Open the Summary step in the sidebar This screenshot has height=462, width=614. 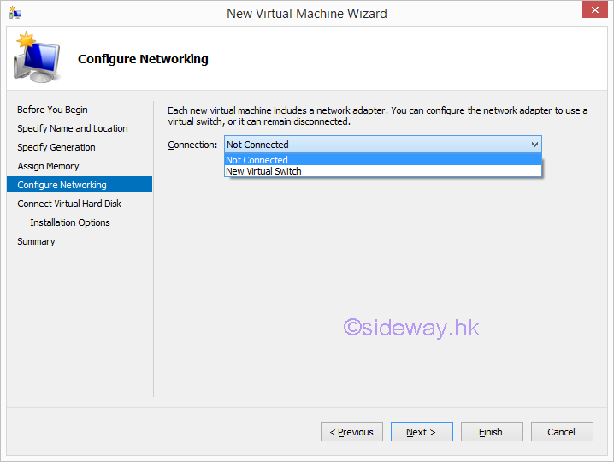[36, 241]
